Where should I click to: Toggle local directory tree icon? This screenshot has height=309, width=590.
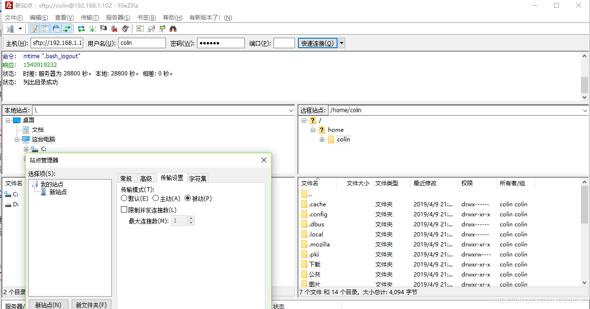(45, 29)
